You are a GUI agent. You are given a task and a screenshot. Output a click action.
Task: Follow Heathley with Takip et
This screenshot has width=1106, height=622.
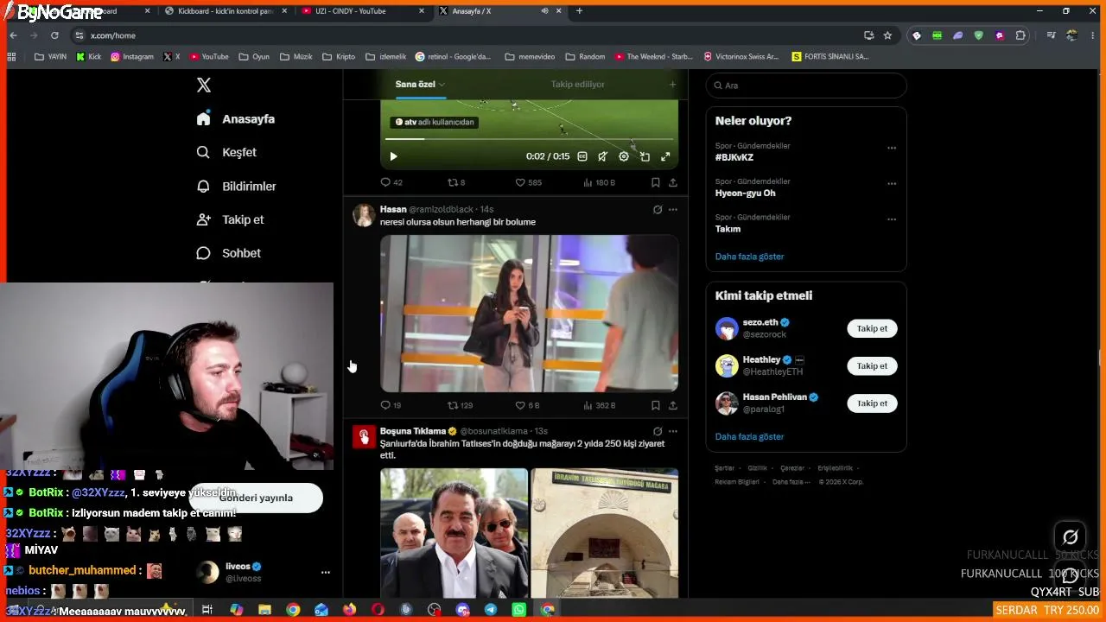coord(872,365)
